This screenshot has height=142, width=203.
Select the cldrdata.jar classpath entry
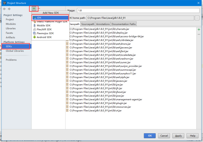tap(101, 40)
